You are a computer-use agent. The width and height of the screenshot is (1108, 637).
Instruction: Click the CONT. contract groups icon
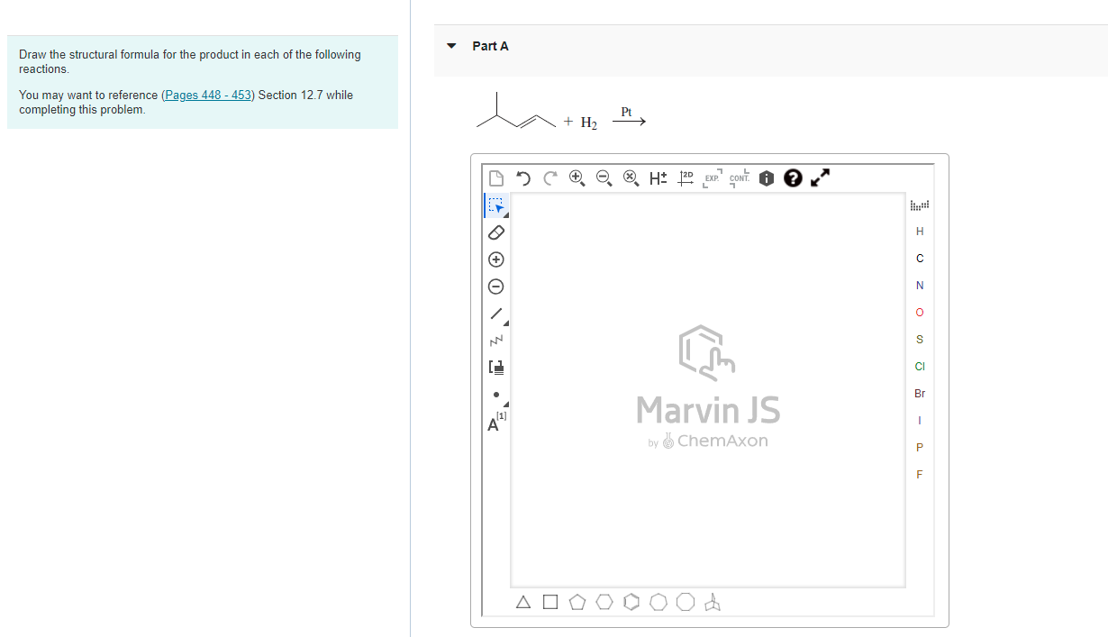(740, 178)
